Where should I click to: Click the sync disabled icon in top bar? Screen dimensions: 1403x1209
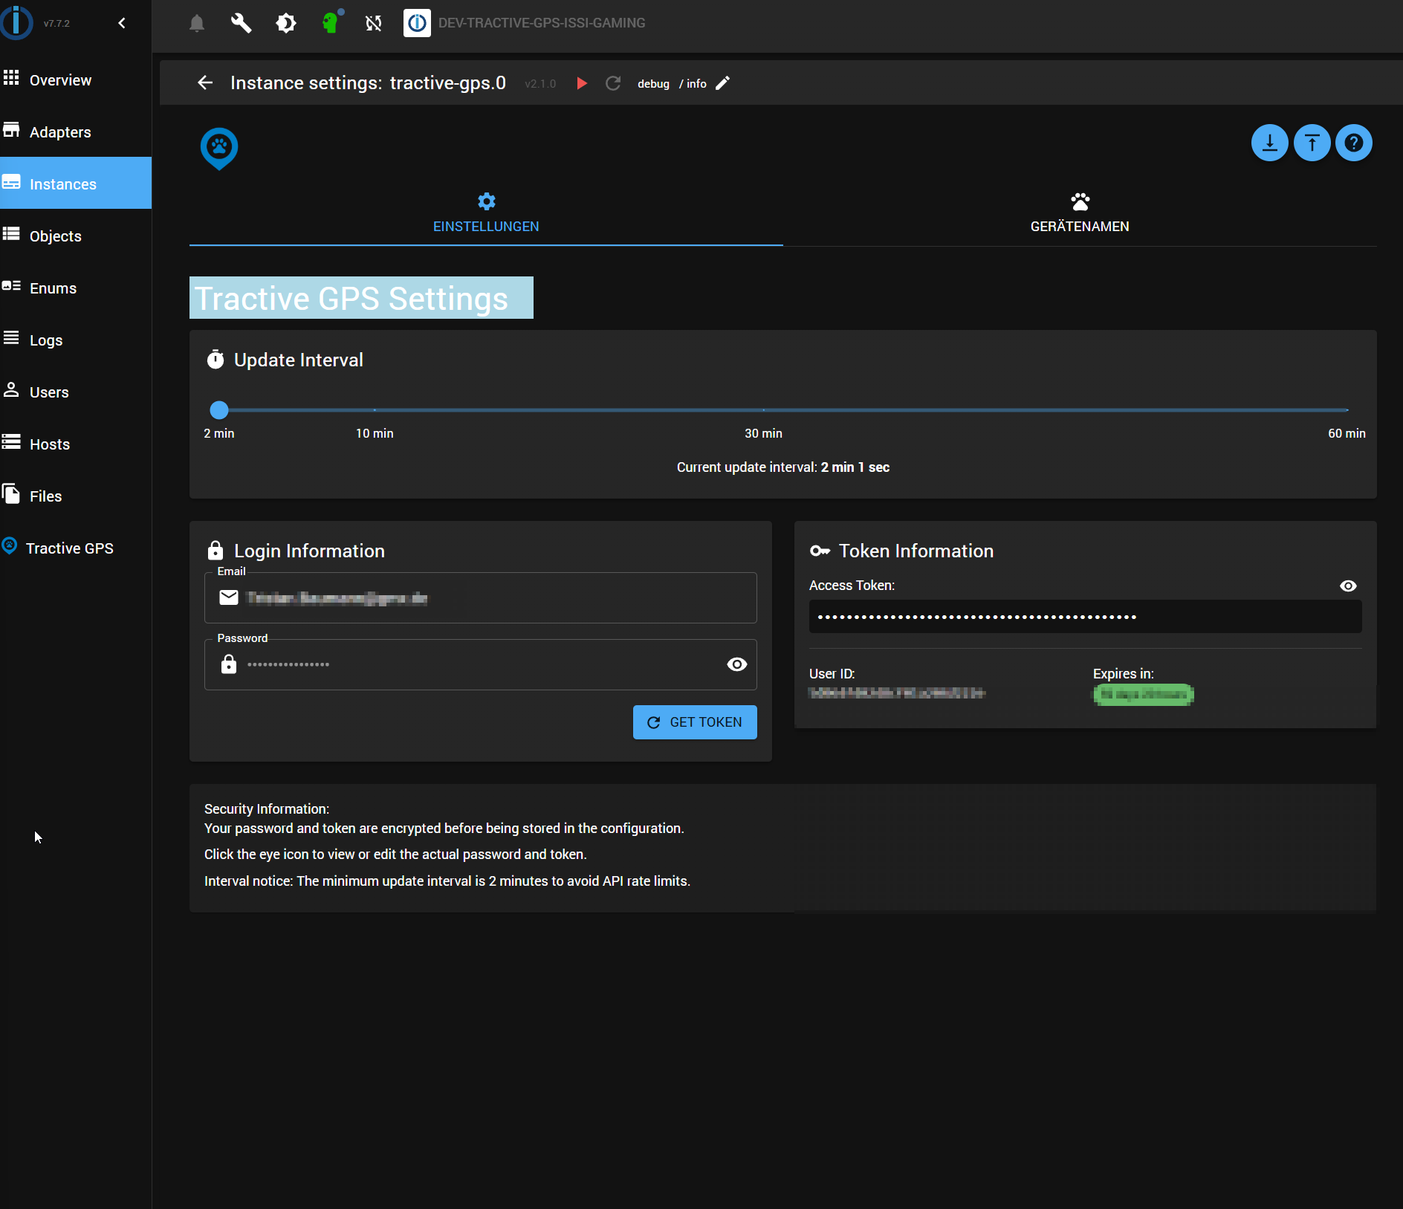[374, 23]
